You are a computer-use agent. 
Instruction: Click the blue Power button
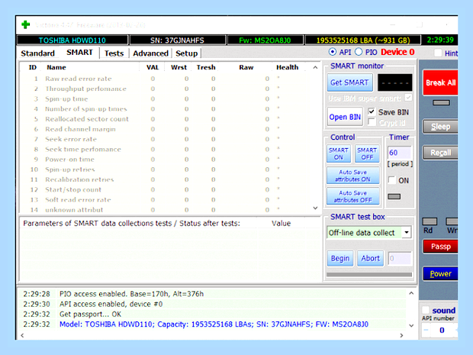tap(440, 274)
